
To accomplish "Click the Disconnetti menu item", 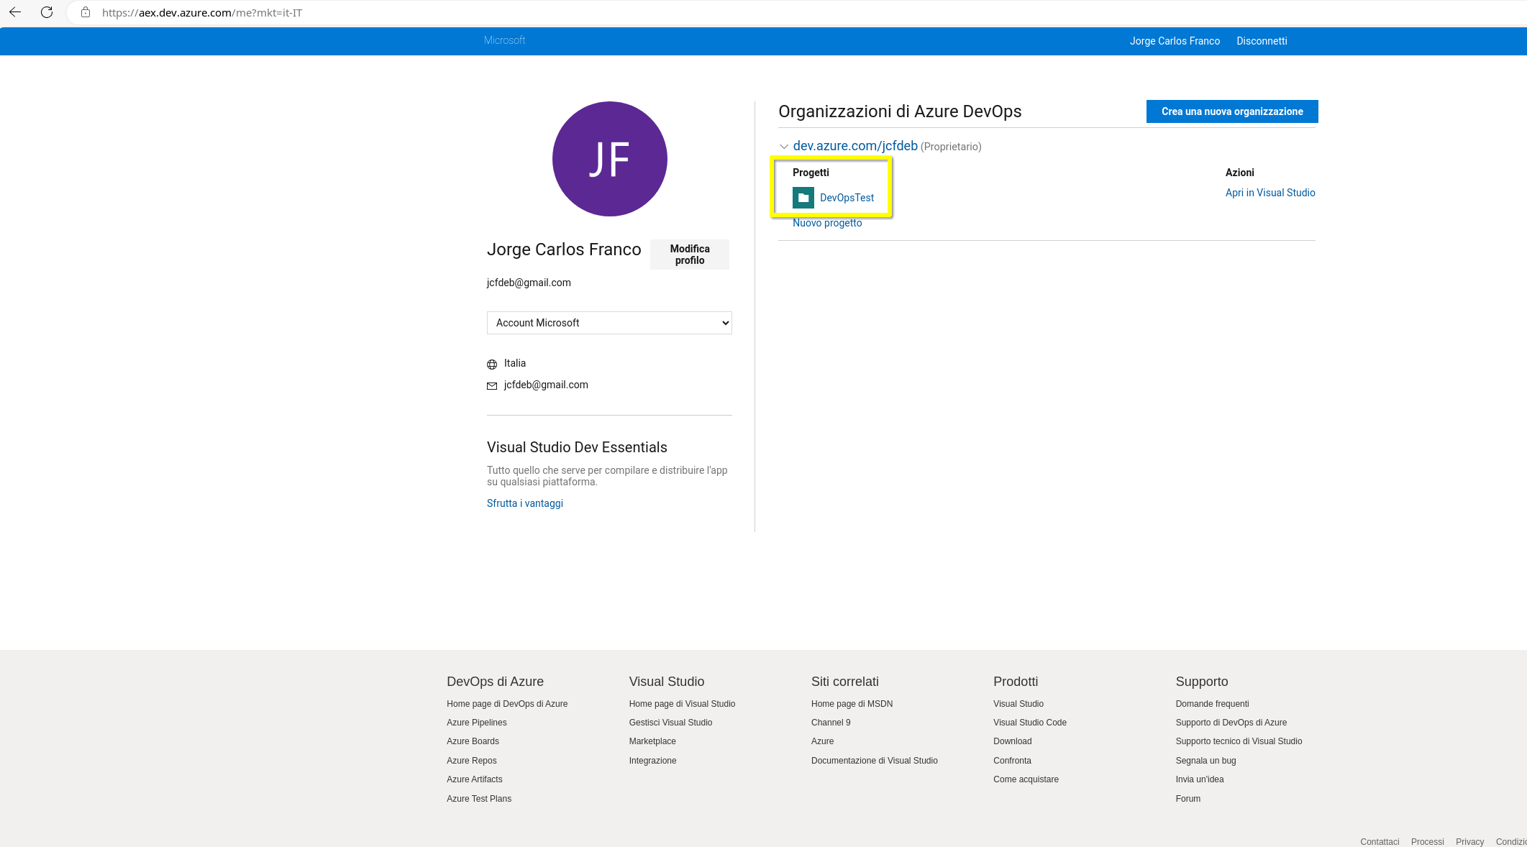I will point(1261,41).
